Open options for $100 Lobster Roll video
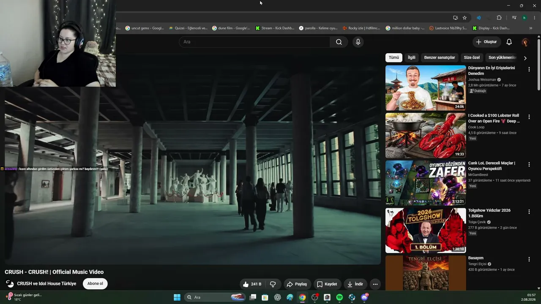Screen dimensions: 541x304 coord(529,117)
